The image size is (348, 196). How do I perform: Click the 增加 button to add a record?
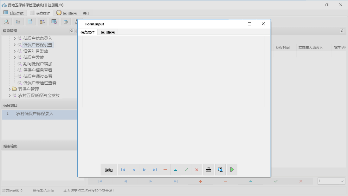109,169
